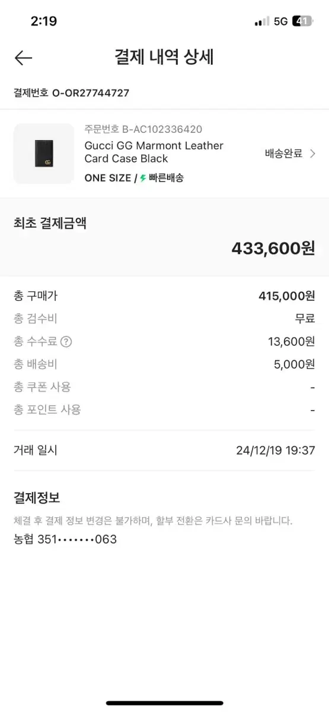Select the 총 구매가 415,000원 row
This screenshot has width=329, height=712.
164,296
